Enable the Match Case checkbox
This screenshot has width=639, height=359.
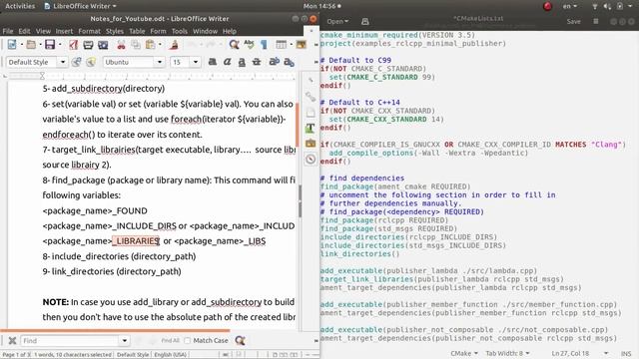187,341
